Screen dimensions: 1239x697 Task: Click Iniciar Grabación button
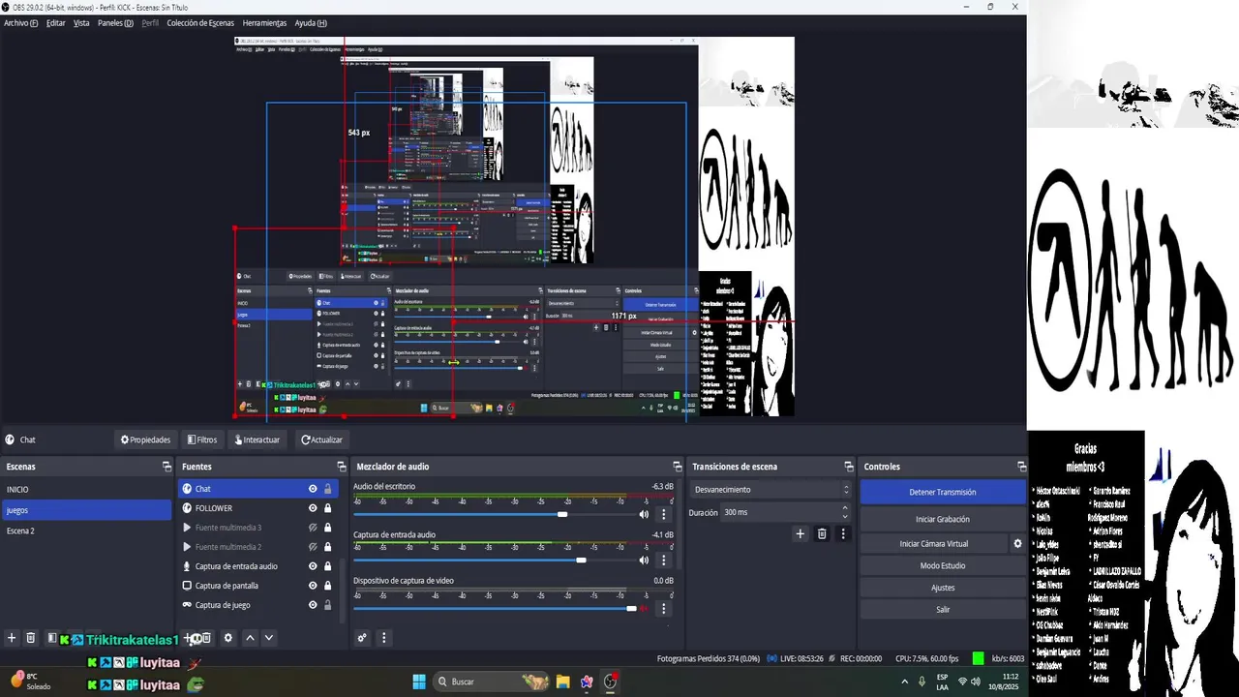tap(943, 519)
